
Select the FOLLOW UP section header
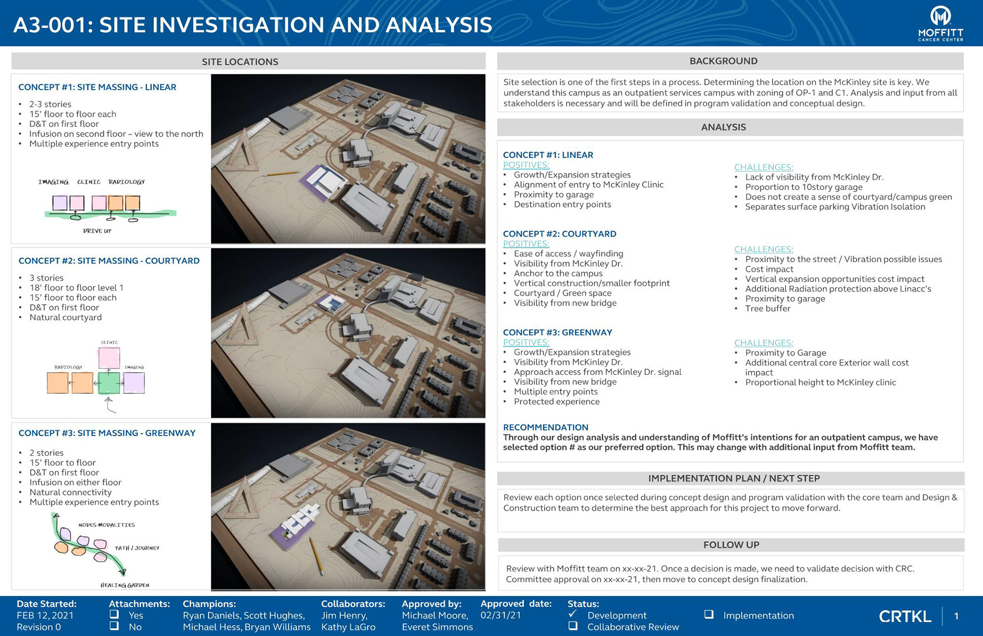[731, 545]
